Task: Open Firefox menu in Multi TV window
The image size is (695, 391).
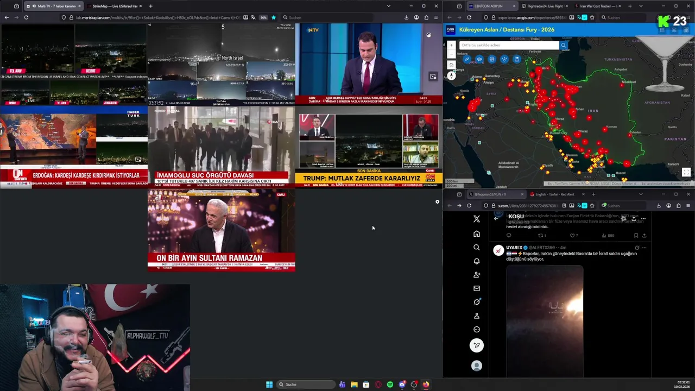Action: [x=435, y=17]
